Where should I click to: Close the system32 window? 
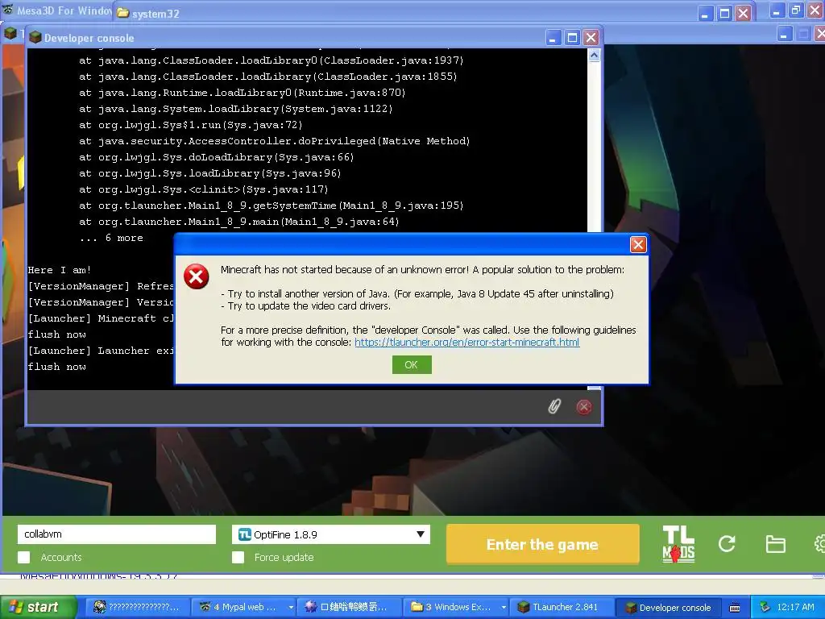tap(743, 13)
